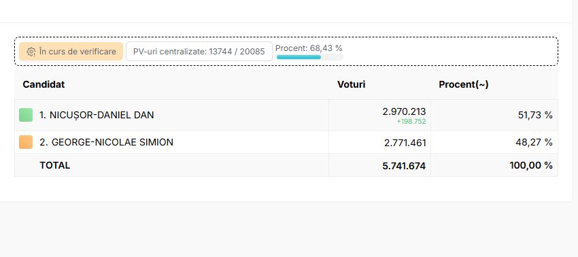This screenshot has width=578, height=257.
Task: Click the Voturi column header
Action: click(352, 84)
